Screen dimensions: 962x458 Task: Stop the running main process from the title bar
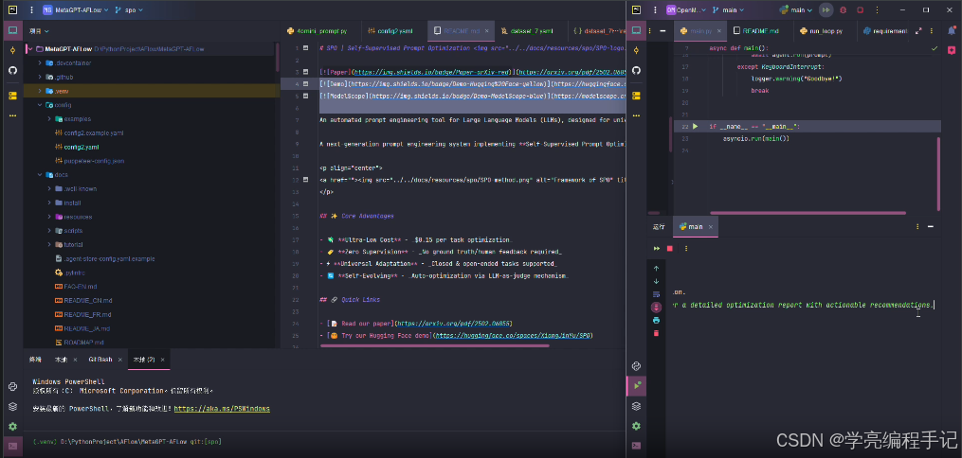pos(861,9)
